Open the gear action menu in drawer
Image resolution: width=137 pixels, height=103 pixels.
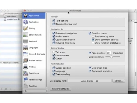click(7, 89)
